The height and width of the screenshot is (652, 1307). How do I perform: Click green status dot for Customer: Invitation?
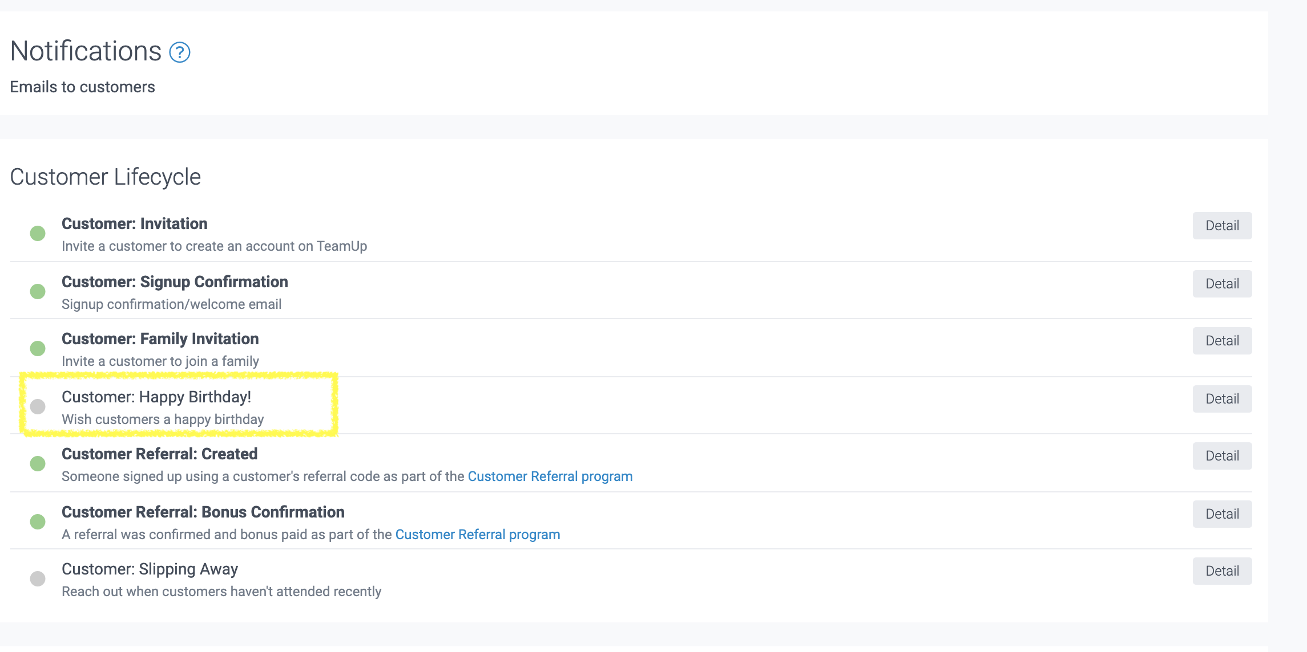point(38,233)
